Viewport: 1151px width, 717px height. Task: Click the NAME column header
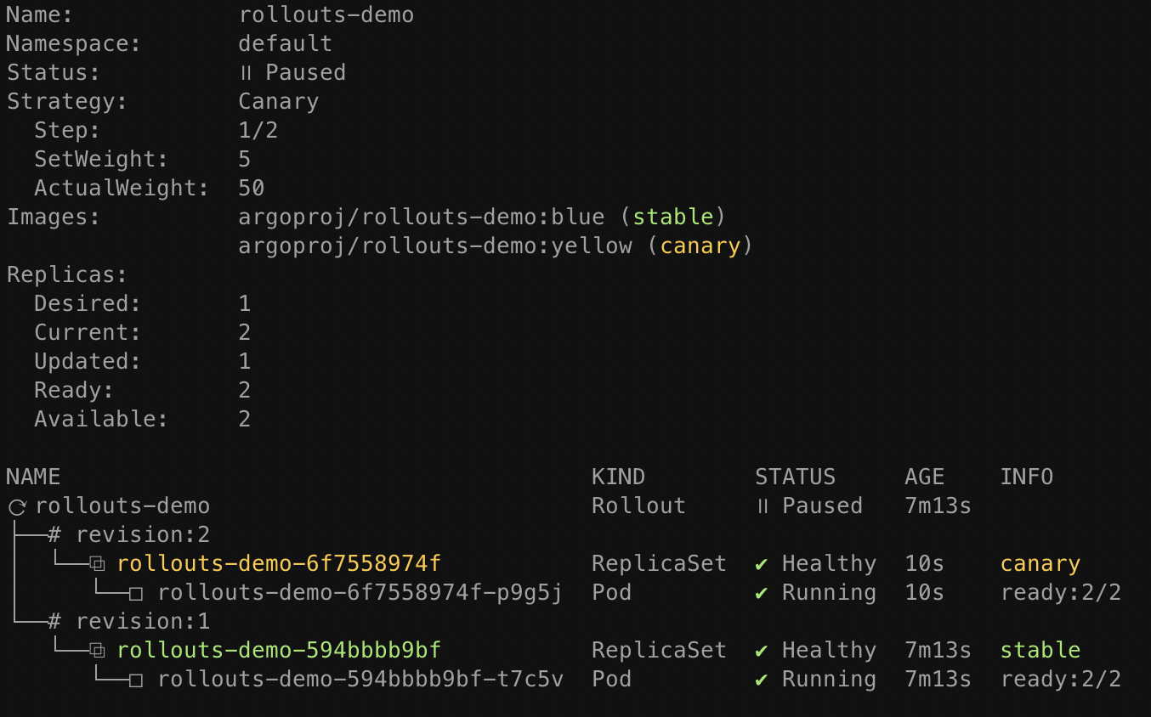tap(34, 477)
